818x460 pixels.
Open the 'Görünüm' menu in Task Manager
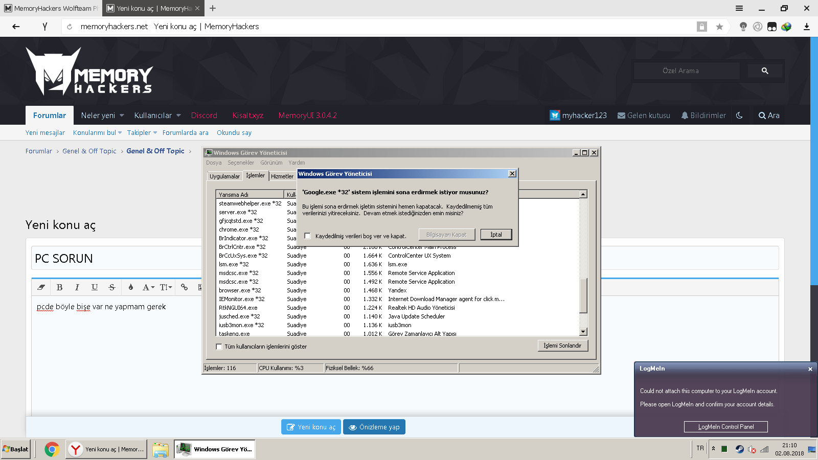271,163
